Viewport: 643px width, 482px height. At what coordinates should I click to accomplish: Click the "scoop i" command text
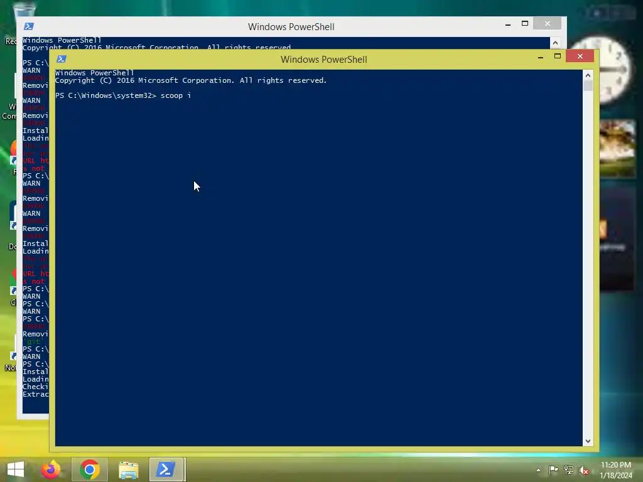176,95
